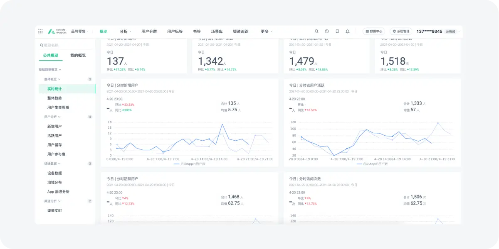Screen dimensions: 499x249
Task: Click the 均值 5.75 人 value
Action: (231, 110)
